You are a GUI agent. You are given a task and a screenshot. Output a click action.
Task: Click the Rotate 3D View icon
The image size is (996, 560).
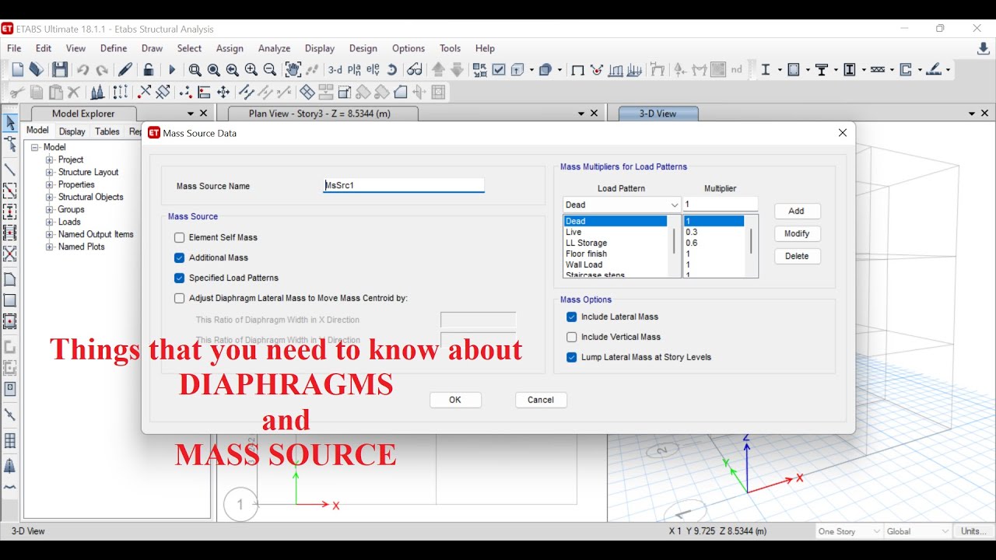click(x=392, y=70)
